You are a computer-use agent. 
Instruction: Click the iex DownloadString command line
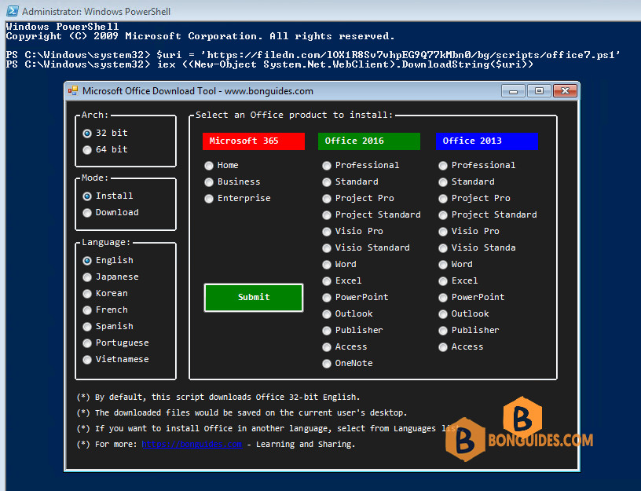point(269,64)
